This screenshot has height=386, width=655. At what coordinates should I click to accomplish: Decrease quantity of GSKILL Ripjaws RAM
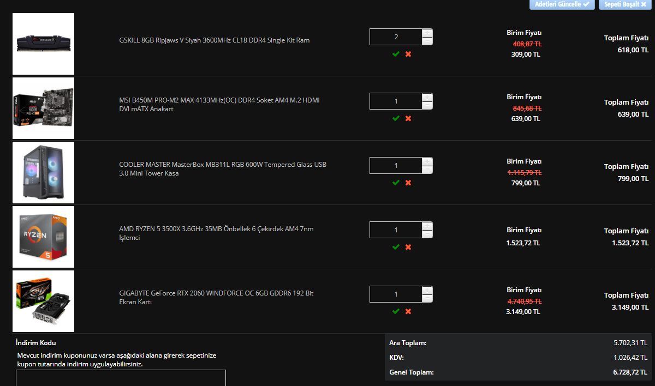(427, 41)
